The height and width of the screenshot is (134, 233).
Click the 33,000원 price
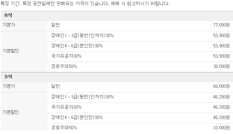pyautogui.click(x=221, y=128)
